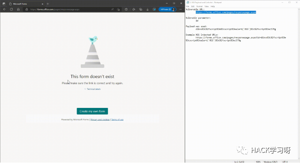Screen dimensions: 300x163
Task: Click the Create my own form button
Action: pyautogui.click(x=92, y=111)
